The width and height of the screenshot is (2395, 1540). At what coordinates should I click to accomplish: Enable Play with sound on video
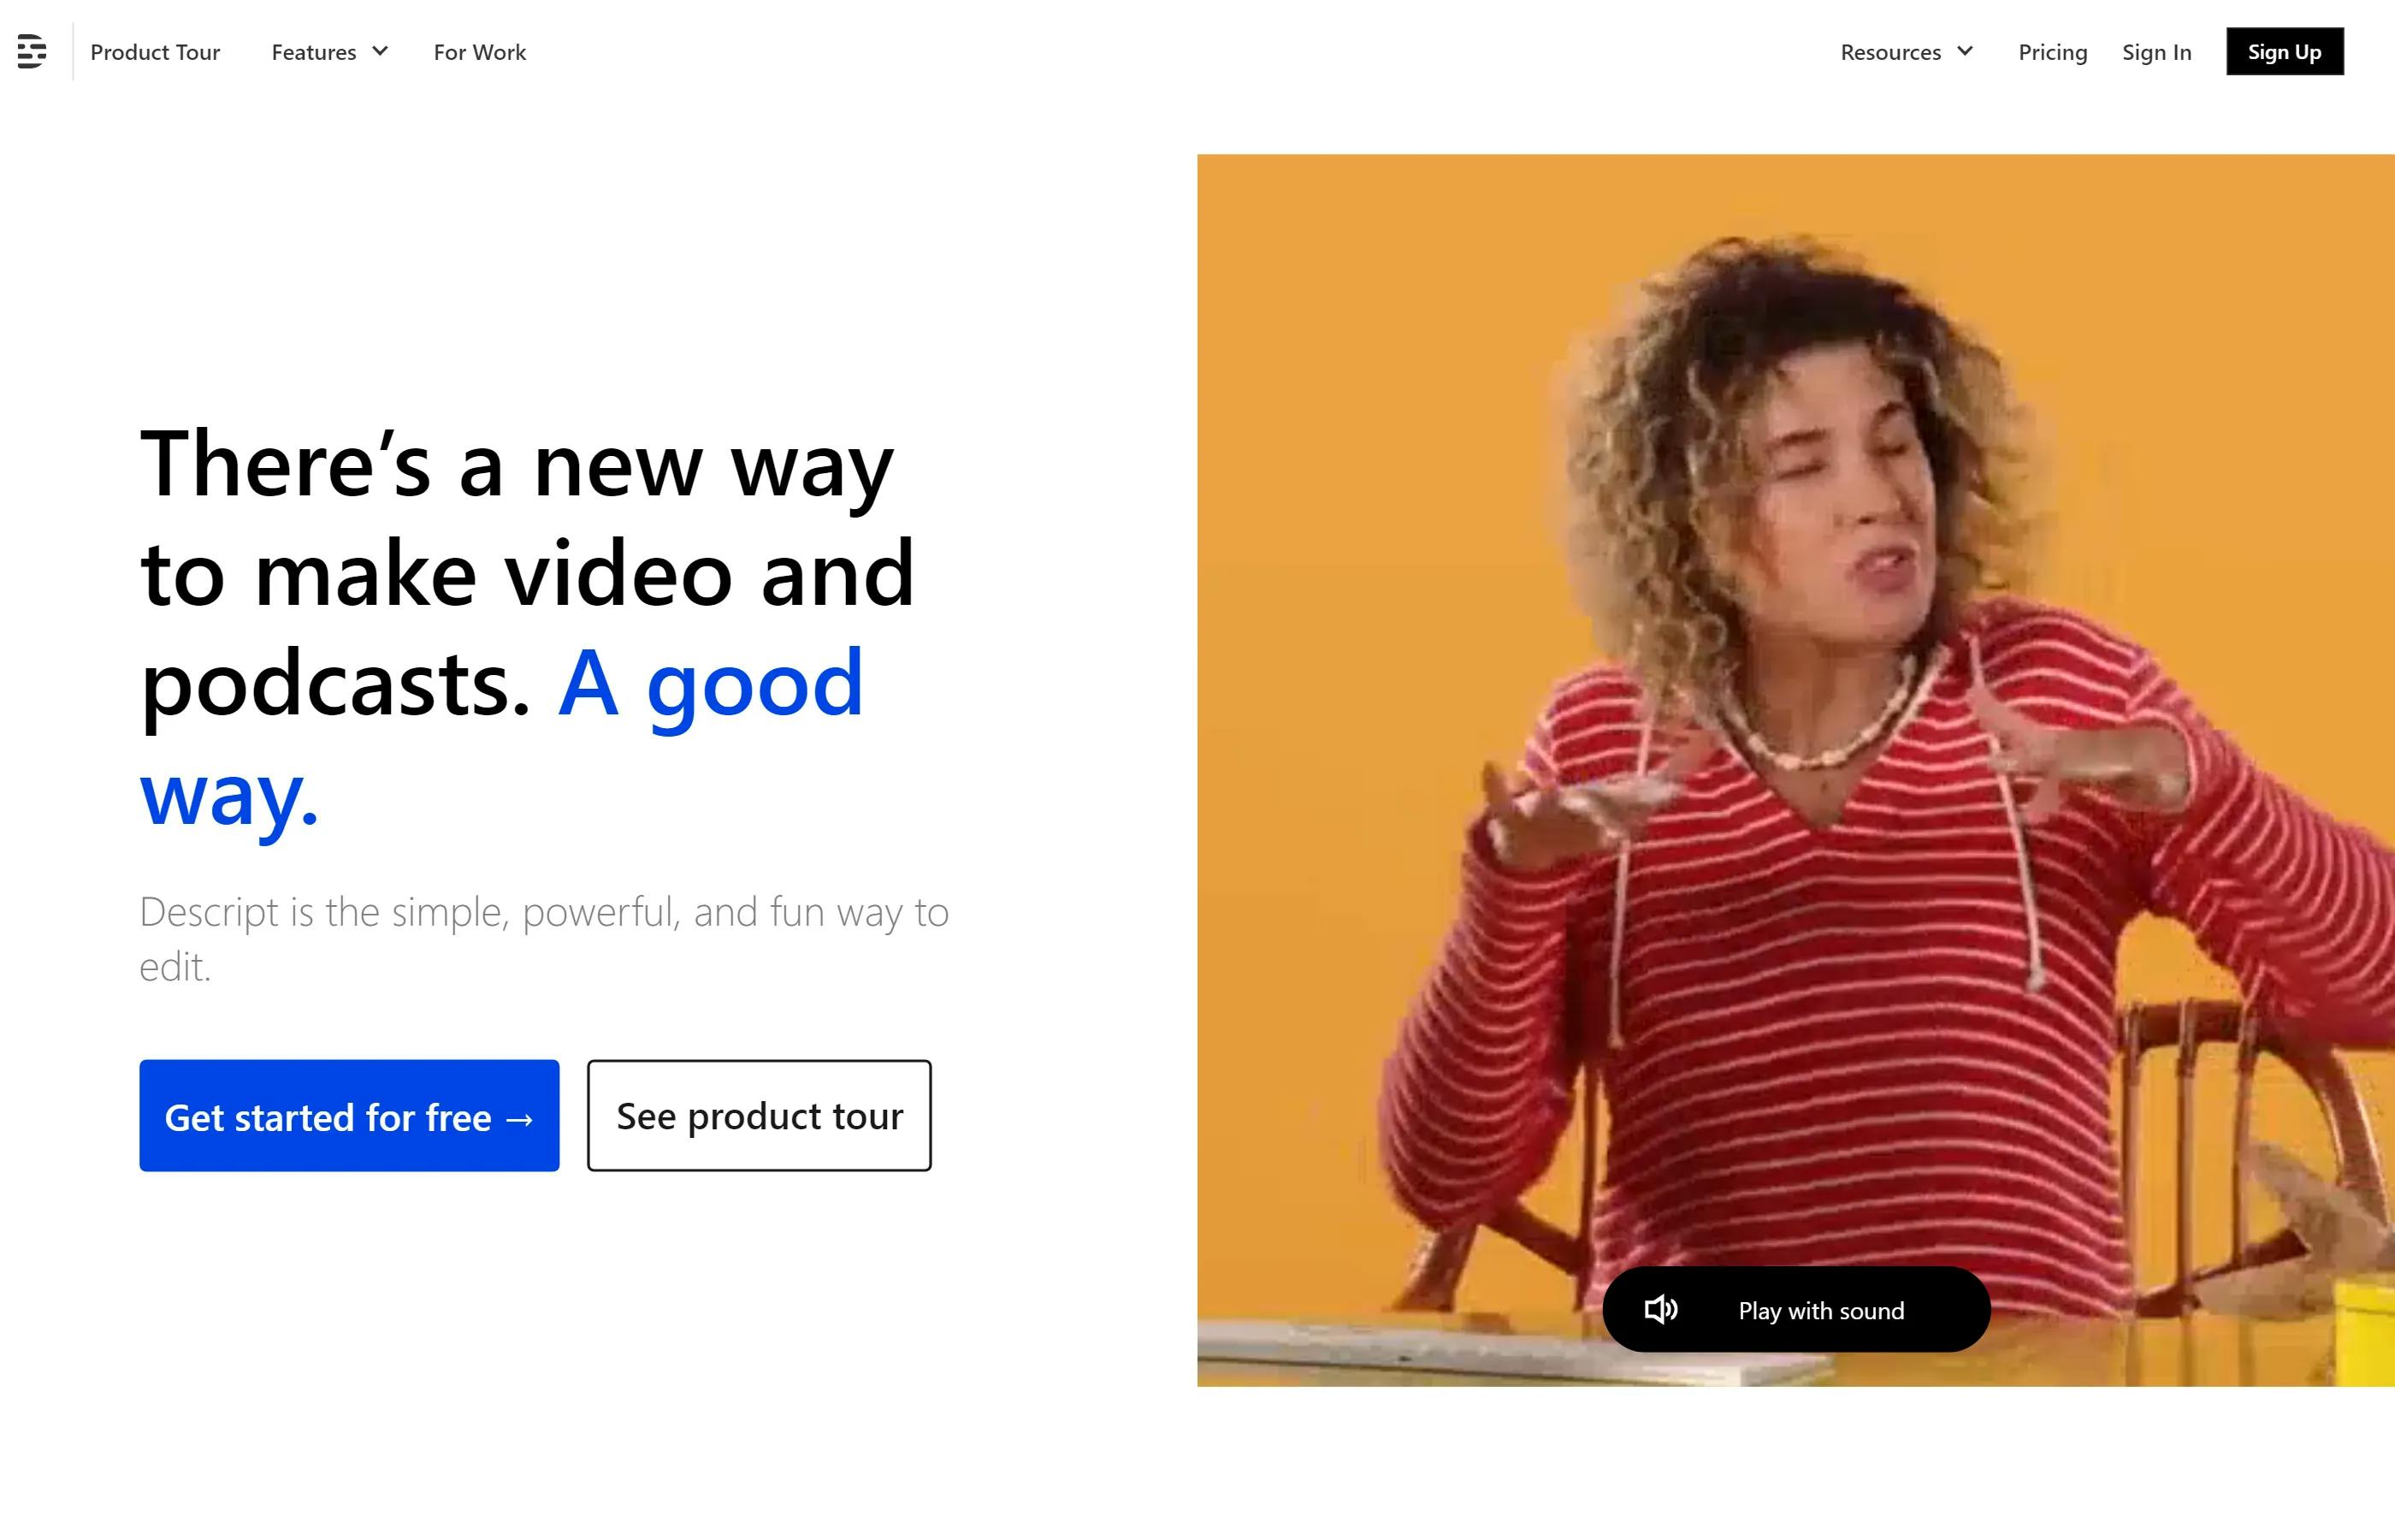click(x=1796, y=1310)
